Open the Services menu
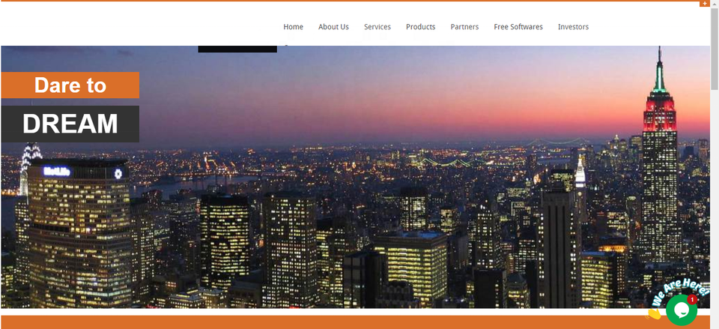This screenshot has width=719, height=329. [377, 27]
